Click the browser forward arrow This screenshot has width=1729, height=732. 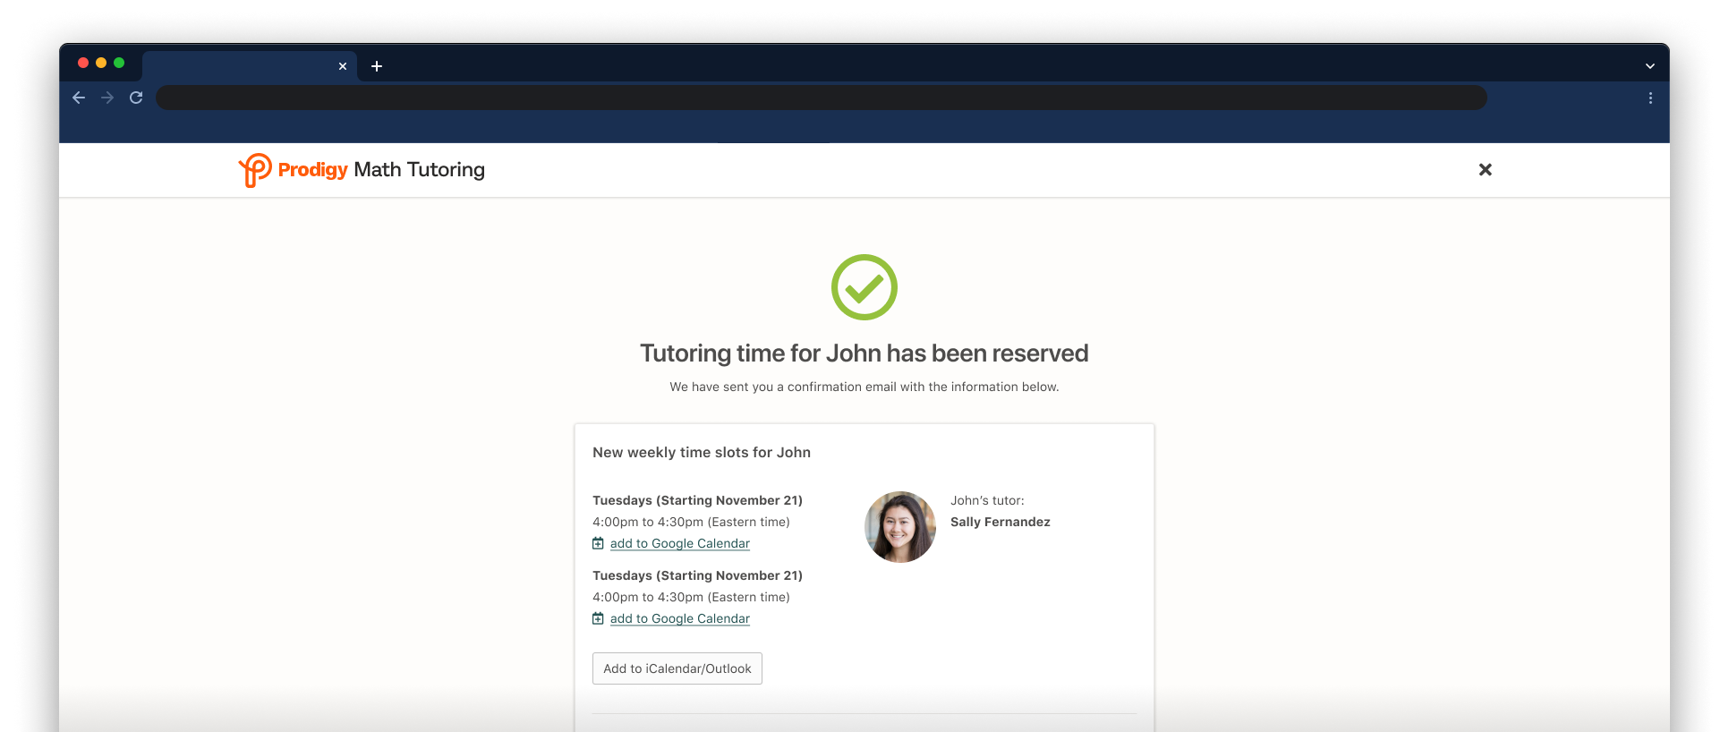point(107,98)
